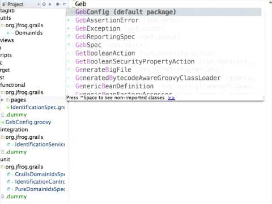
Task: Expand the pages folder arrow
Action: 2,100
